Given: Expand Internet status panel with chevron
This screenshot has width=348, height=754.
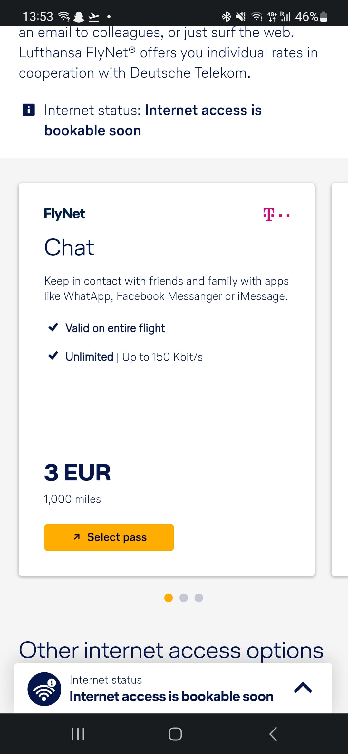Looking at the screenshot, I should pos(303,688).
